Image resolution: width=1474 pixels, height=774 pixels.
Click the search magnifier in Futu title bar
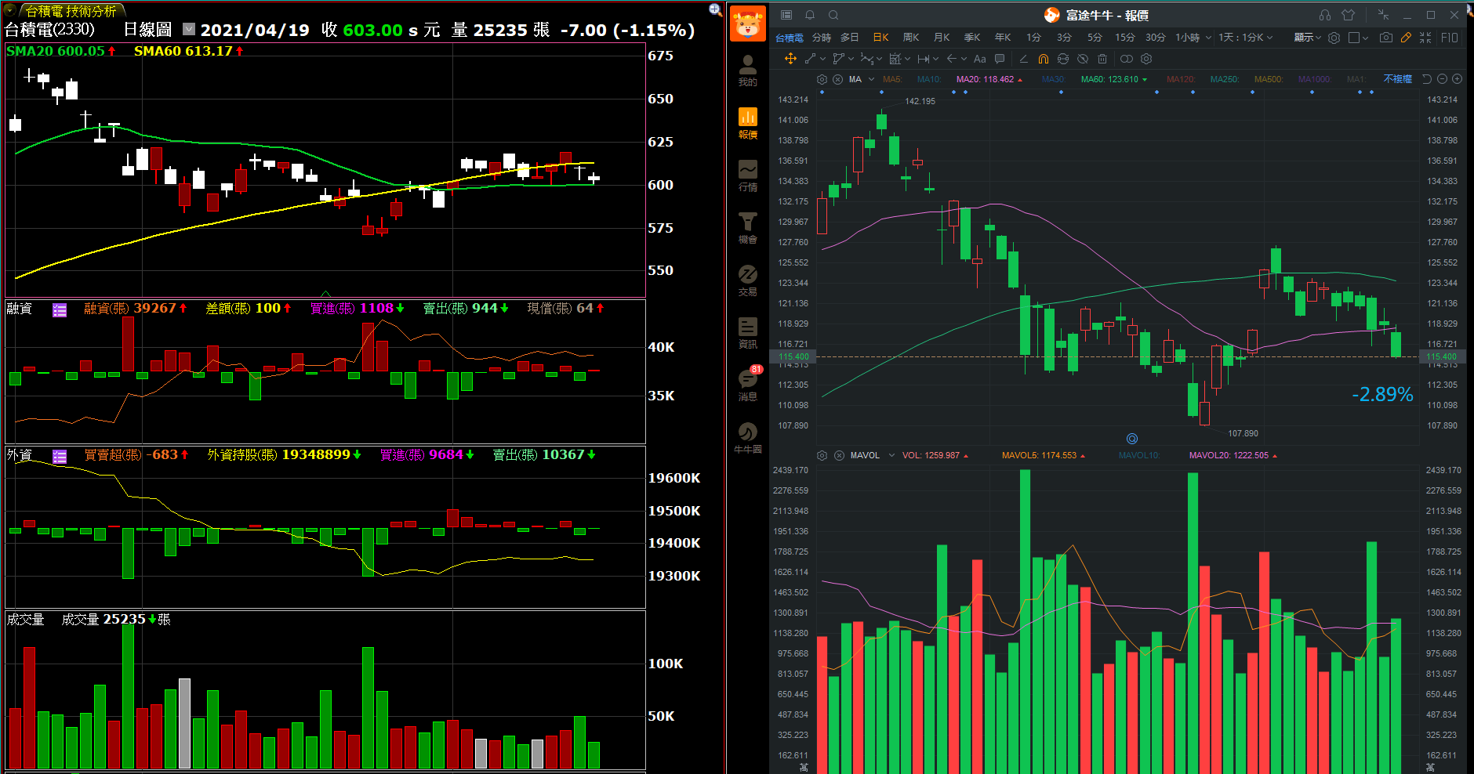[833, 15]
